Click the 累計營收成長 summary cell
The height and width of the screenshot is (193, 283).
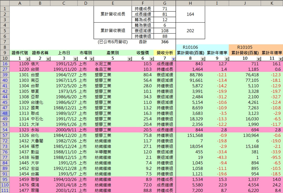(113, 14)
